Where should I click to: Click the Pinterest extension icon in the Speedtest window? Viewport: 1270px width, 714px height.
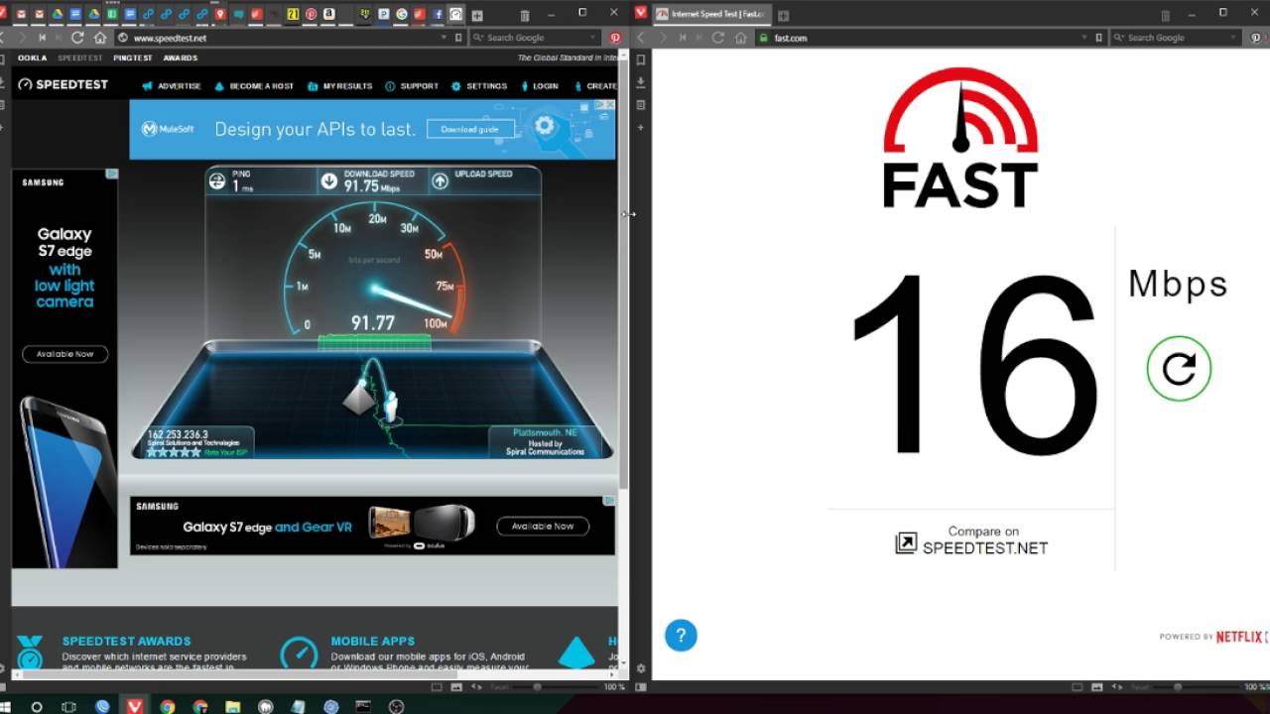[615, 38]
